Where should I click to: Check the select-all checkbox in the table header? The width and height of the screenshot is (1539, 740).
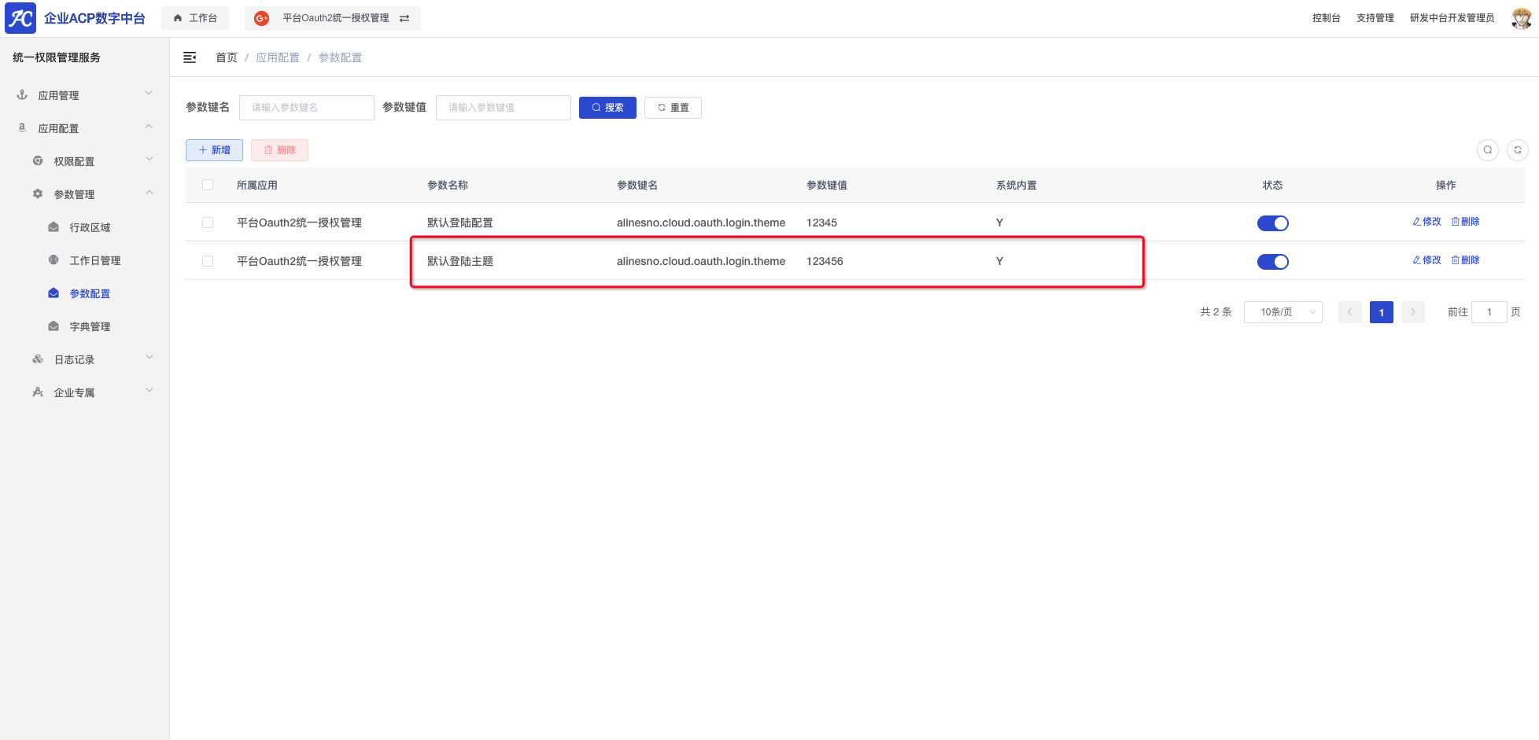coord(208,186)
